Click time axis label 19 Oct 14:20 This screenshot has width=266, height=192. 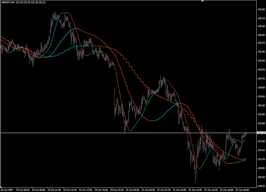point(70,190)
